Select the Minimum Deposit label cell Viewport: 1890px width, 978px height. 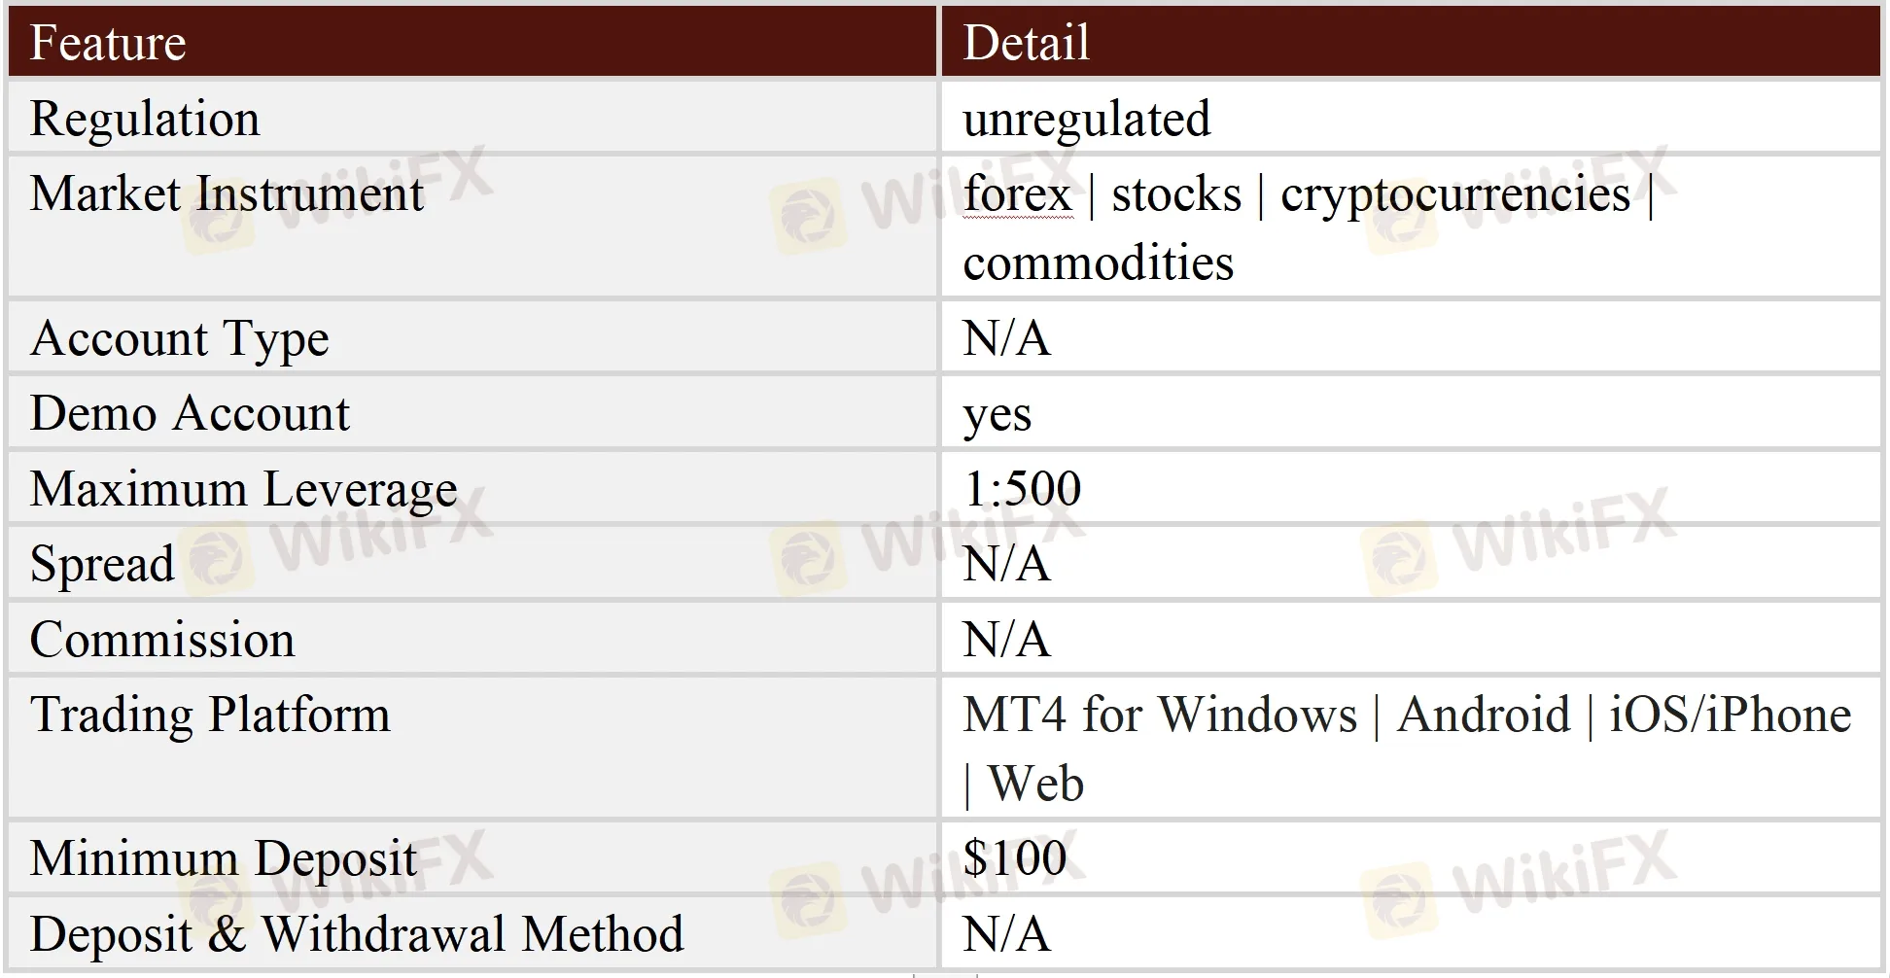tap(223, 858)
